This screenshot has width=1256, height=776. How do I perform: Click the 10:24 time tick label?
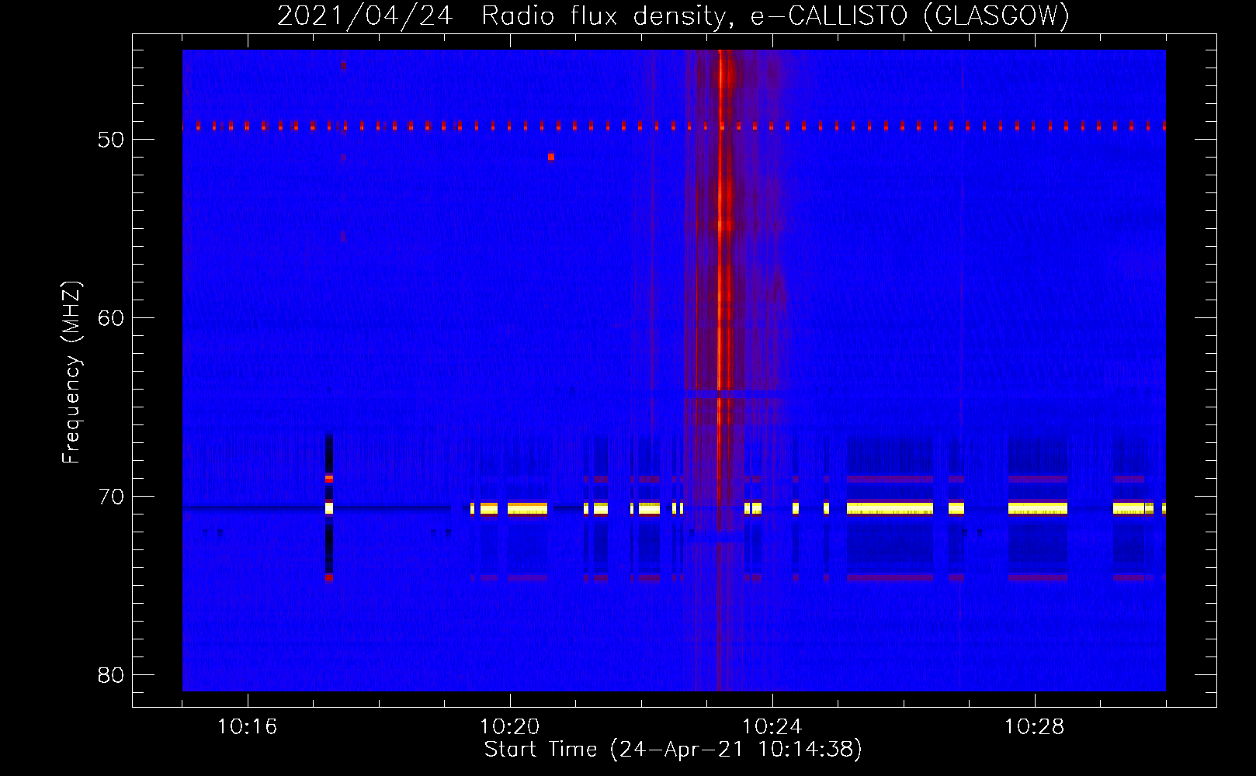tap(772, 726)
